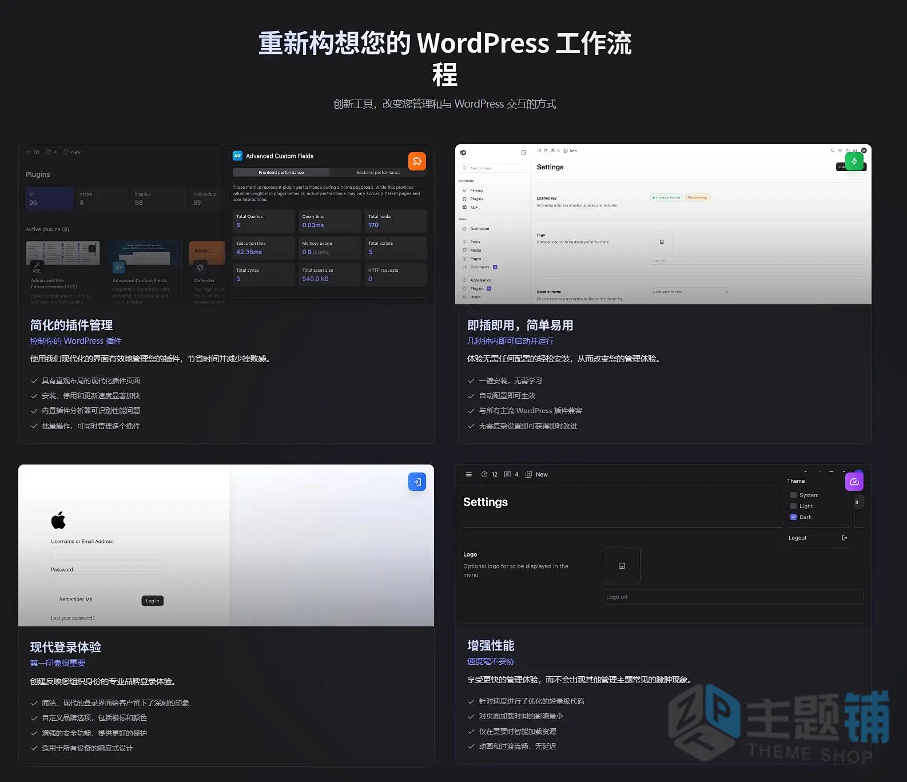Click the ACF logo beside Advanced Custom Fields

238,156
